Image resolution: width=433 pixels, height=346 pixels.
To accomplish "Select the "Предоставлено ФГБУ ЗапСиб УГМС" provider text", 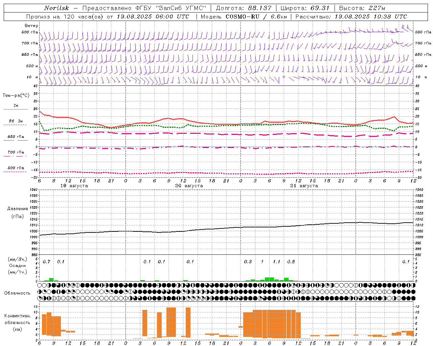I will [144, 8].
